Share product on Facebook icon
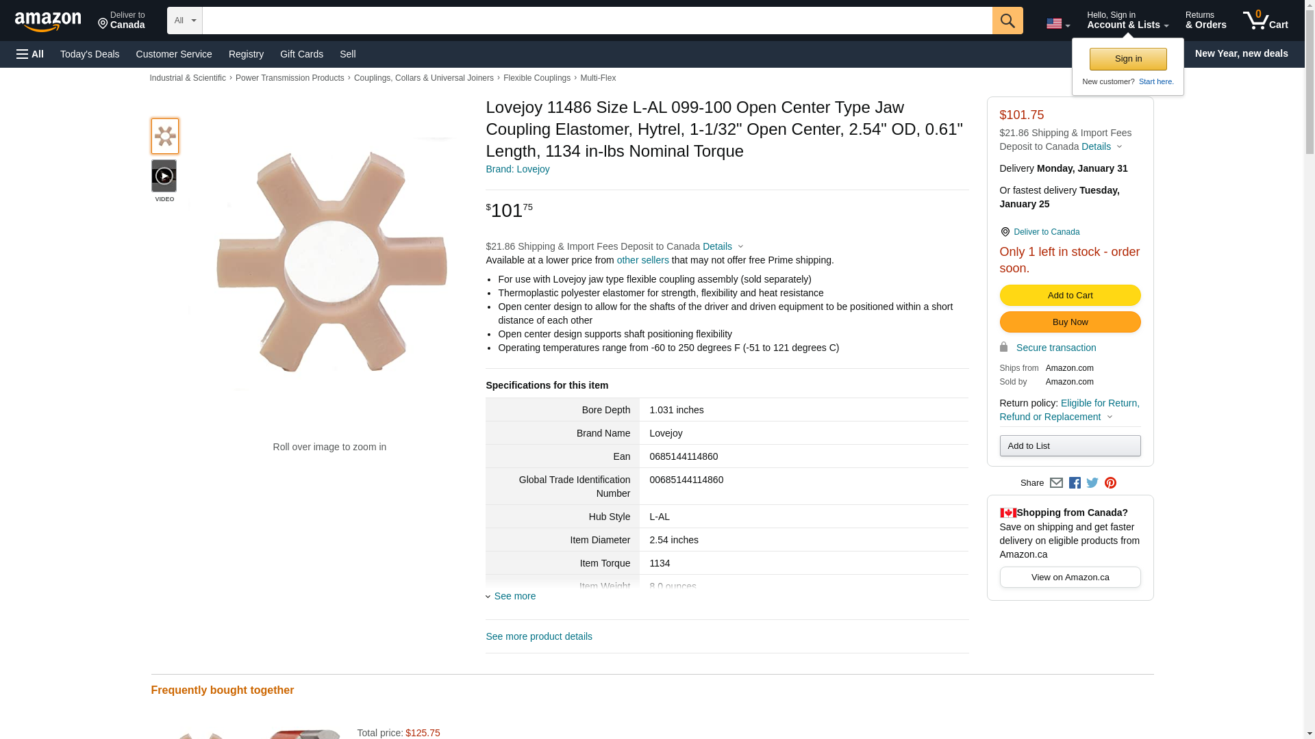Screen dimensions: 1315x739 click(1075, 483)
